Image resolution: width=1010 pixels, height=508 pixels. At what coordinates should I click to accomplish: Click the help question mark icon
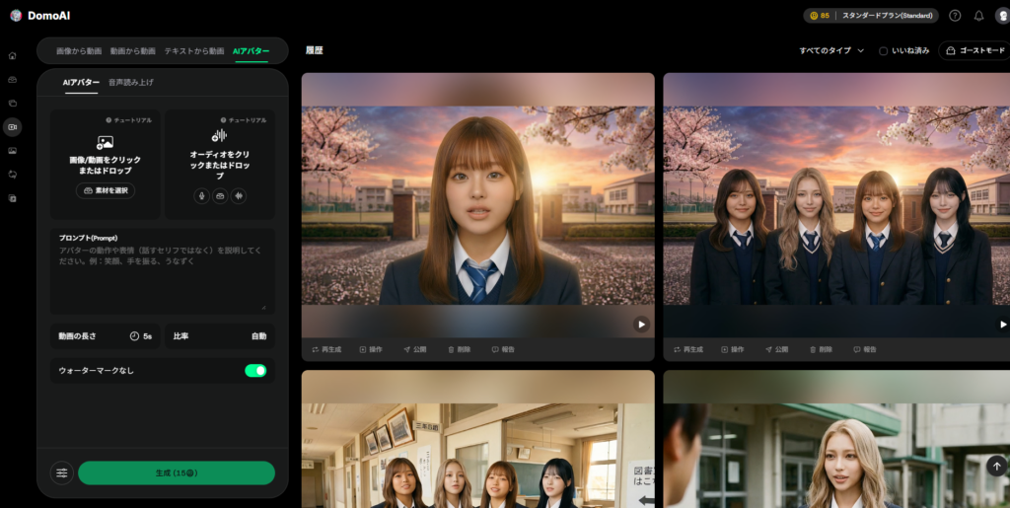955,16
